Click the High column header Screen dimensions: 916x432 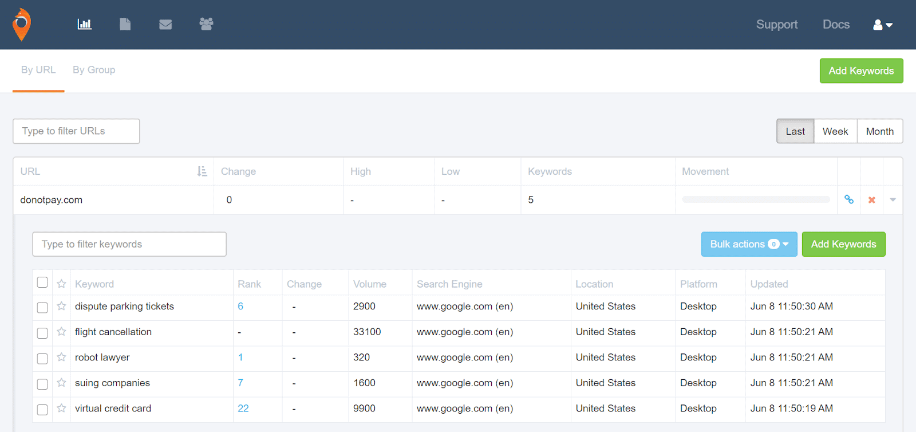361,171
